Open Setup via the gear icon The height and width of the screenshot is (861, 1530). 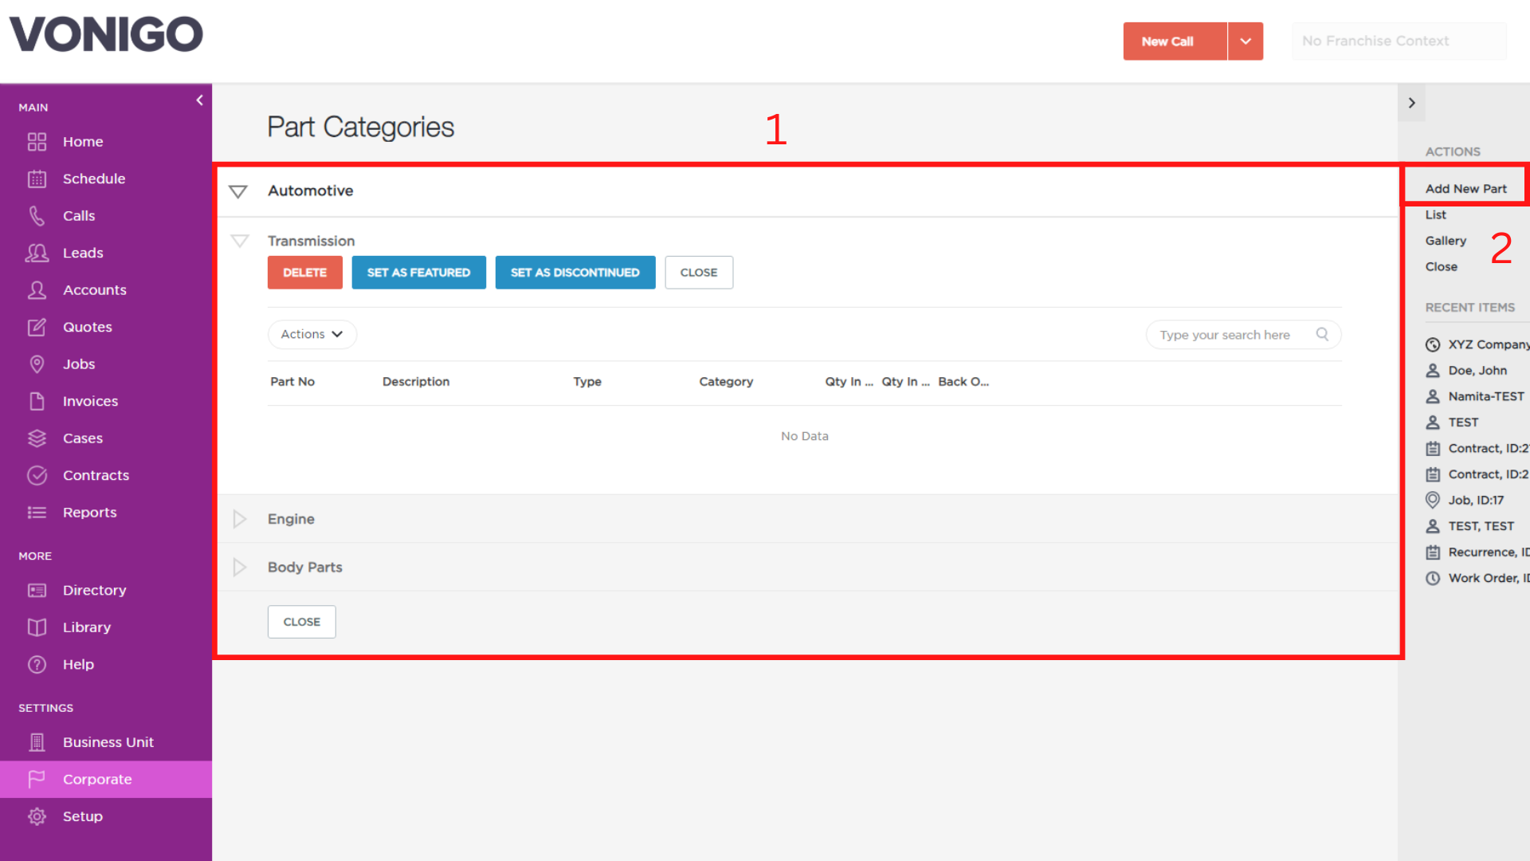(x=37, y=816)
